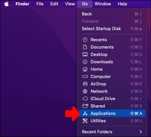
Task: Click the Desktop icon in Go menu
Action: tap(85, 55)
